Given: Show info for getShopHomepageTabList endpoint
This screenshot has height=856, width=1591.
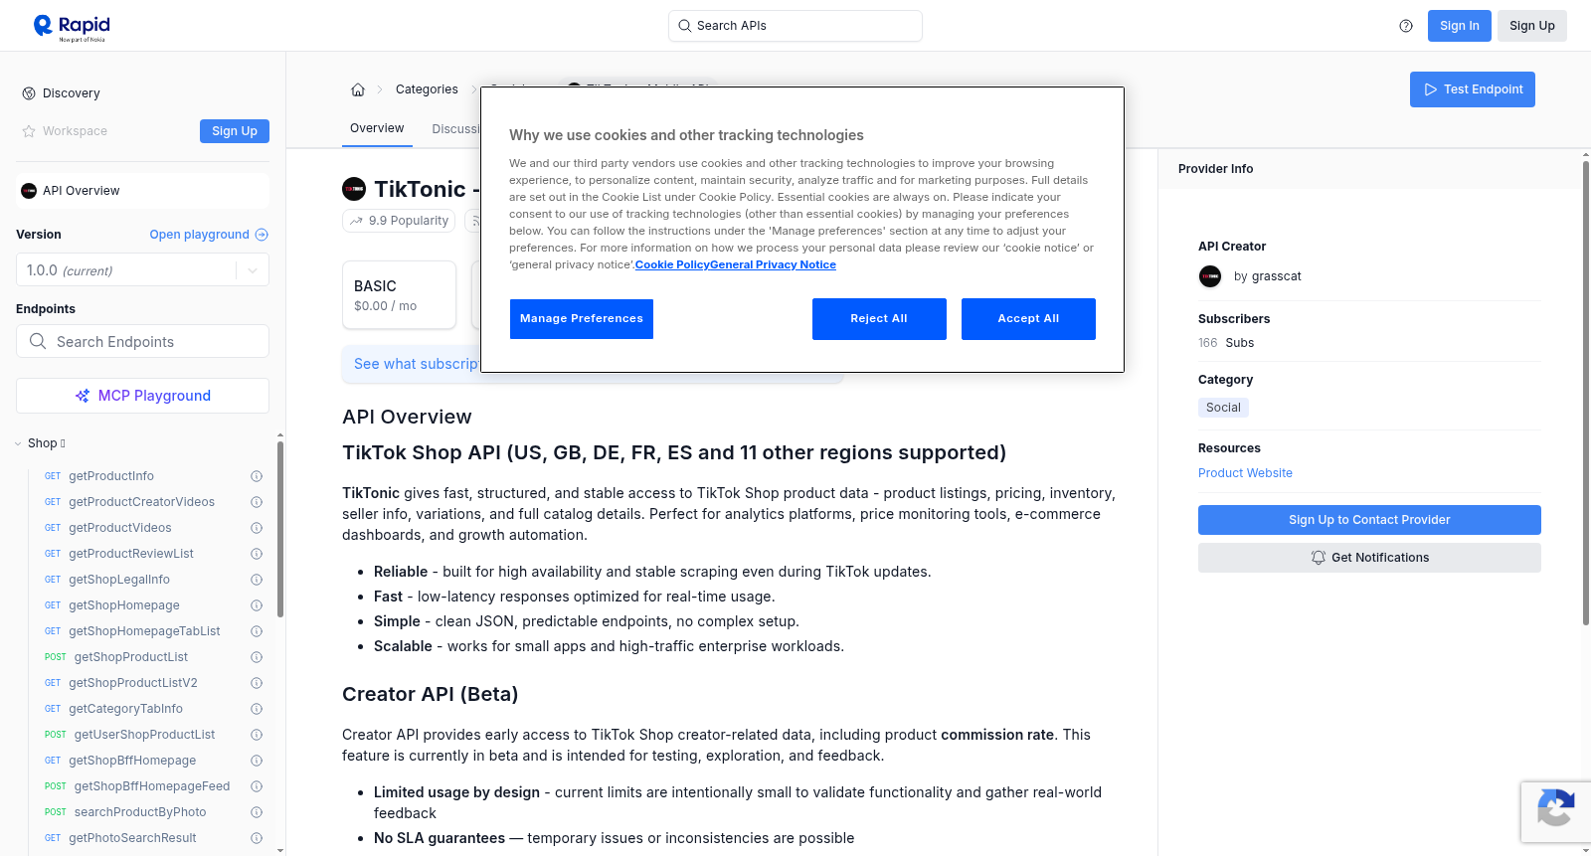Looking at the screenshot, I should [x=257, y=631].
